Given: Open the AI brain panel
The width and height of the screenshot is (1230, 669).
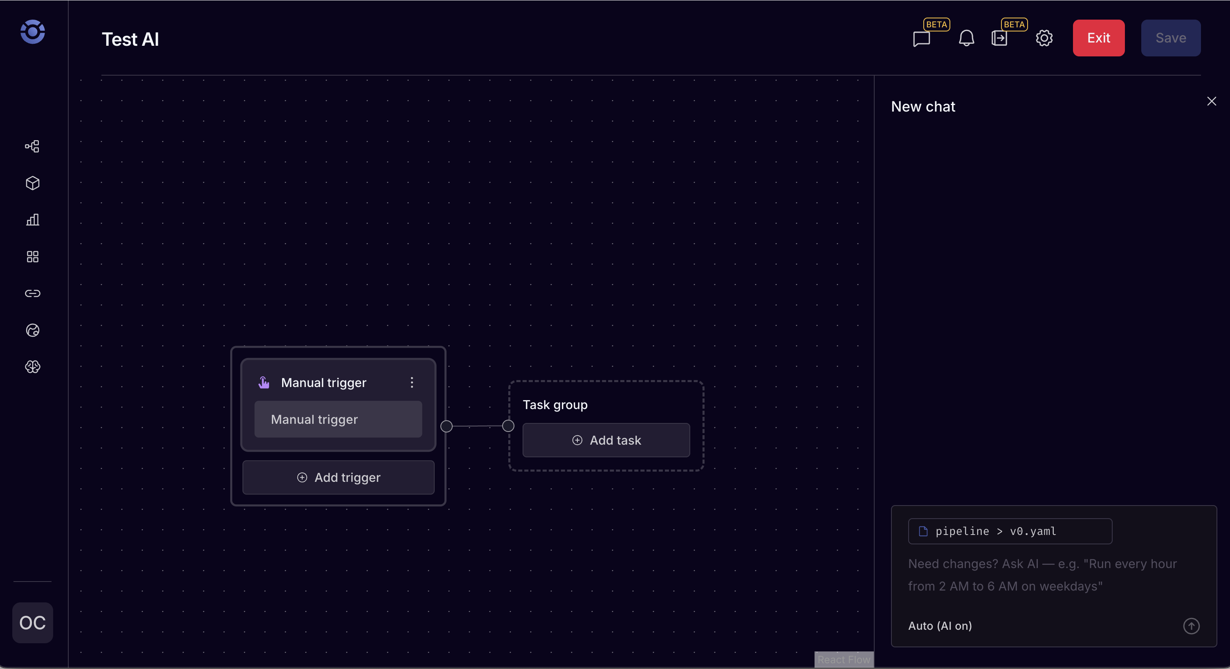Looking at the screenshot, I should click(x=32, y=367).
